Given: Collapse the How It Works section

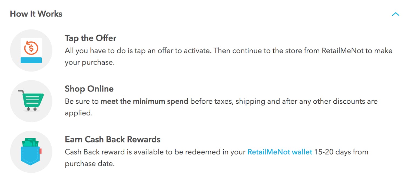Looking at the screenshot, I should (x=395, y=14).
